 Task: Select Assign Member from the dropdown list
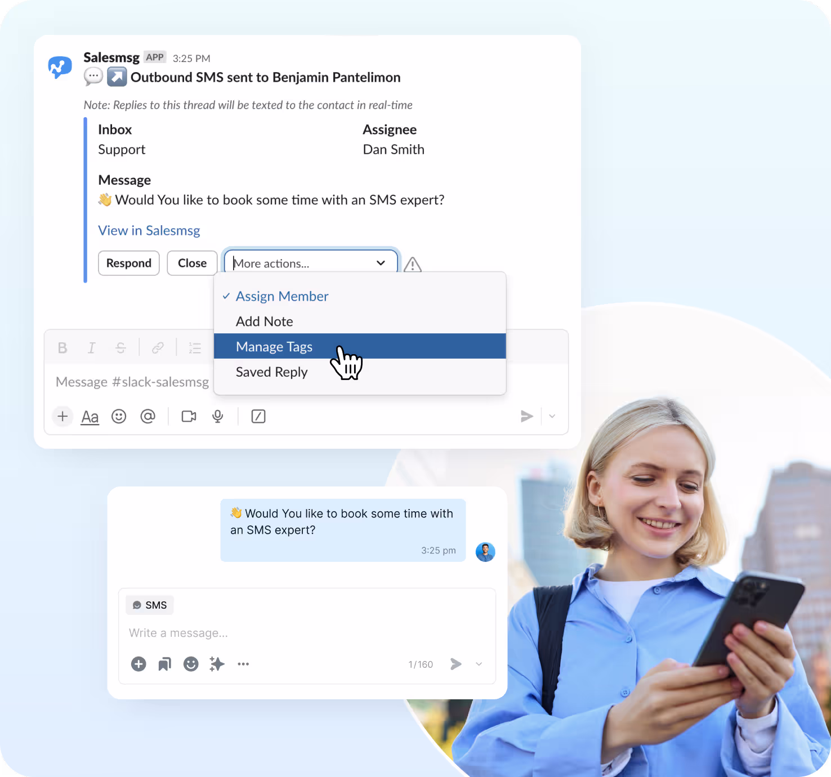coord(360,296)
